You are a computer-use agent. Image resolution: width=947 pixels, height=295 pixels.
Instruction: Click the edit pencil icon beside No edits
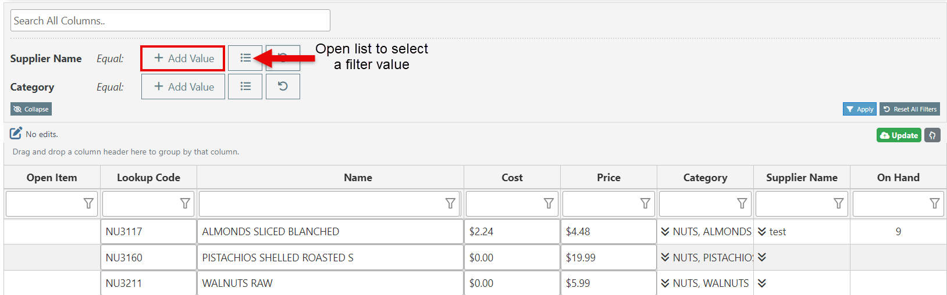tap(16, 134)
